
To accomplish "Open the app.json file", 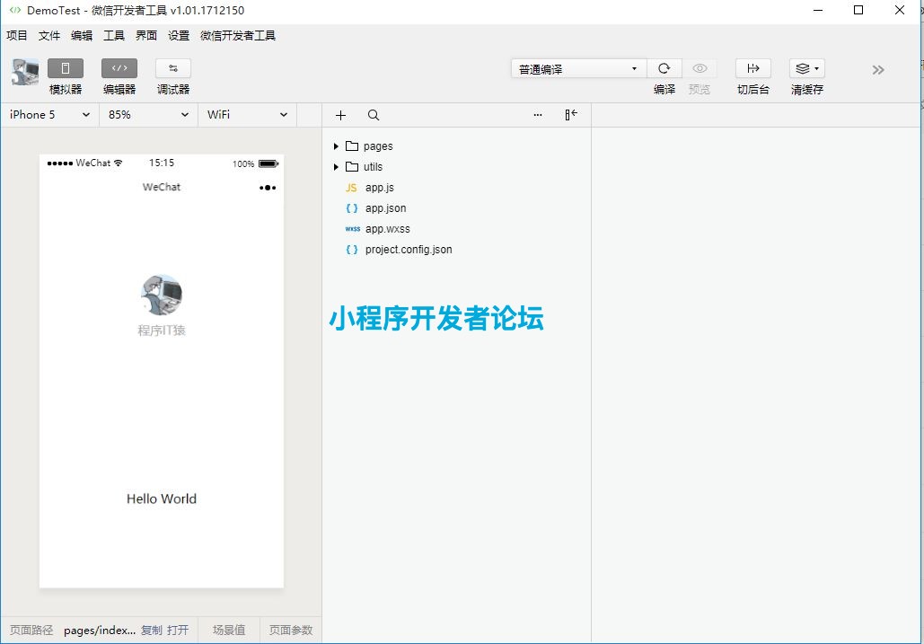I will [385, 208].
